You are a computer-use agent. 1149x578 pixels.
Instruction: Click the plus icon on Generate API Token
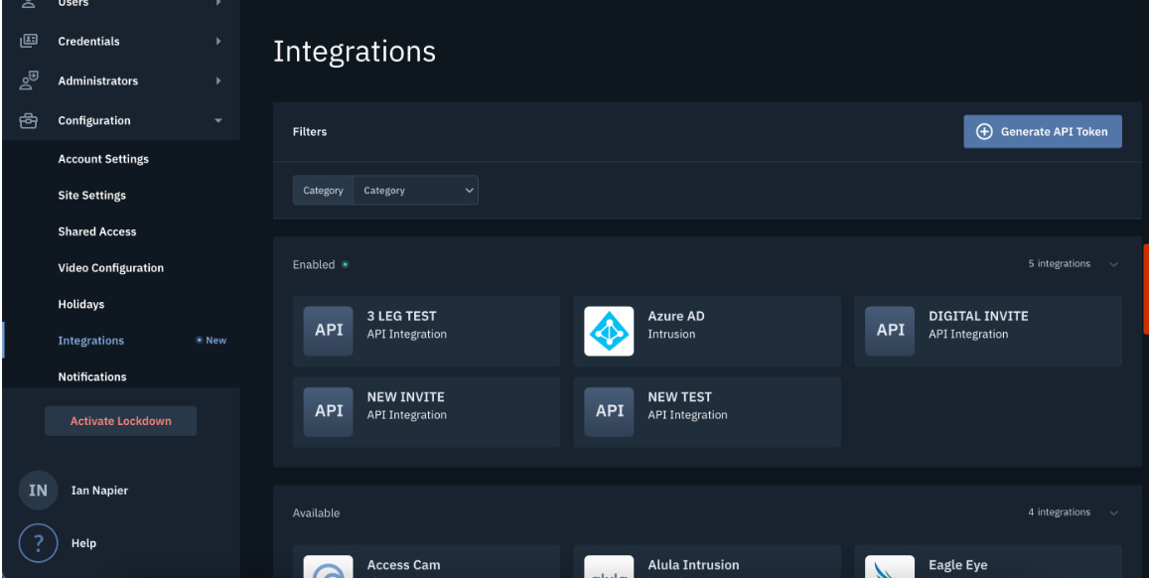tap(985, 132)
